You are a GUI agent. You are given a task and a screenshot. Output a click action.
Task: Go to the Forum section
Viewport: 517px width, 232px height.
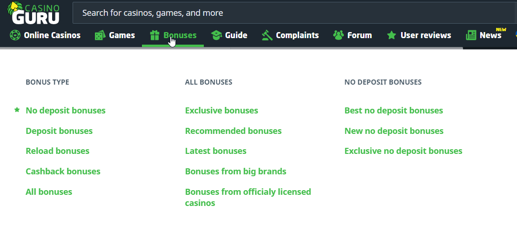pos(359,35)
